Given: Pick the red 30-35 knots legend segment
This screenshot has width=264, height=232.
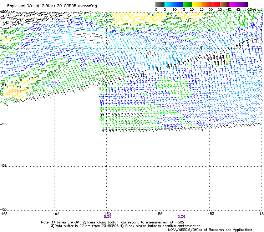Looking at the screenshot, I should pyautogui.click(x=215, y=4).
